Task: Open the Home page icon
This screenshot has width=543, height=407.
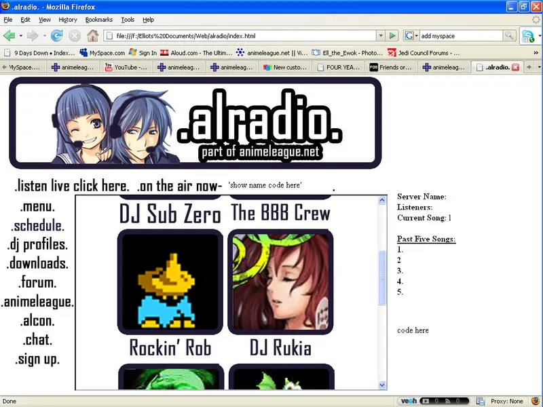Action: click(x=92, y=36)
